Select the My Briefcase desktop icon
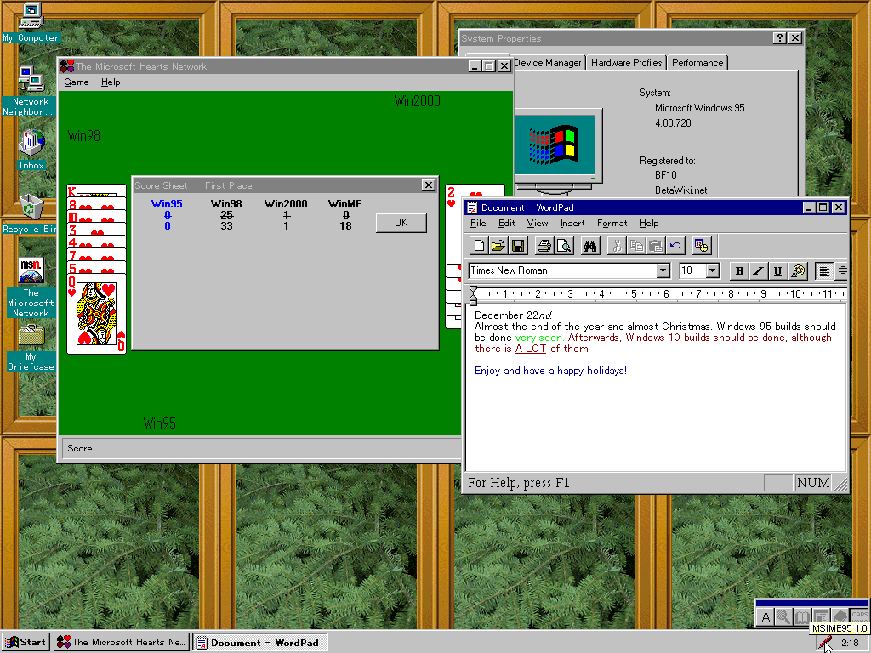The width and height of the screenshot is (871, 653). (x=31, y=348)
